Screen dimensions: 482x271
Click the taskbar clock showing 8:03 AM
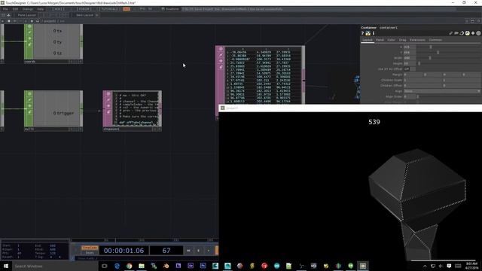pyautogui.click(x=471, y=266)
